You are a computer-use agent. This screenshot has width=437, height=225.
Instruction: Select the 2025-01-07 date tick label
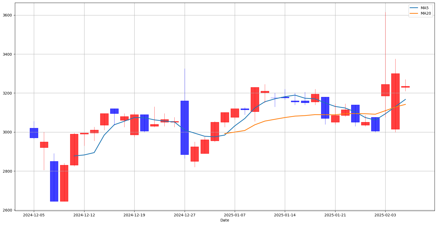coord(235,215)
